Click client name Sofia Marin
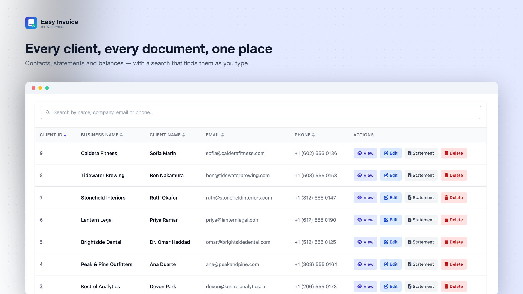The width and height of the screenshot is (523, 294). click(x=163, y=153)
